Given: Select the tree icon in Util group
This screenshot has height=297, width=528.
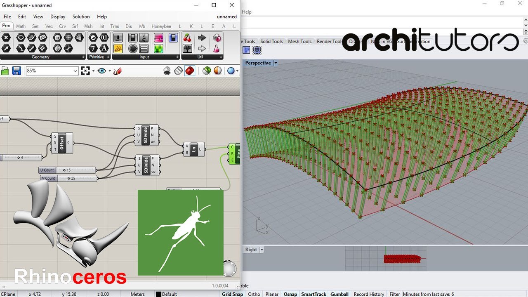Looking at the screenshot, I should (x=187, y=48).
